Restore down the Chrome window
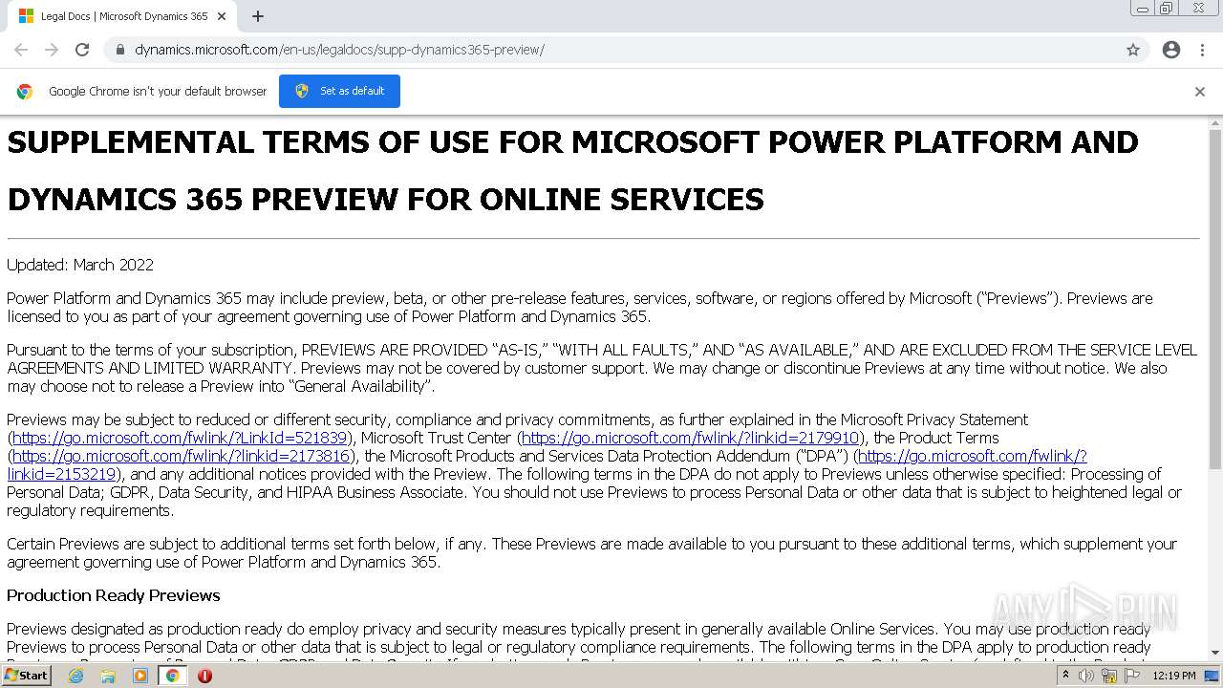Image resolution: width=1223 pixels, height=688 pixels. coord(1167,9)
